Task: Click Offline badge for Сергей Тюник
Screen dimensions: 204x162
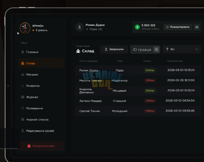Action: (150, 111)
